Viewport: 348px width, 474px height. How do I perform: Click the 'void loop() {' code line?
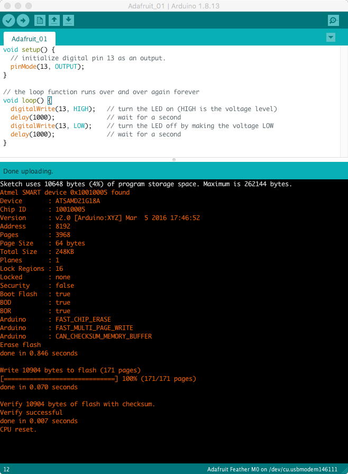pyautogui.click(x=27, y=101)
